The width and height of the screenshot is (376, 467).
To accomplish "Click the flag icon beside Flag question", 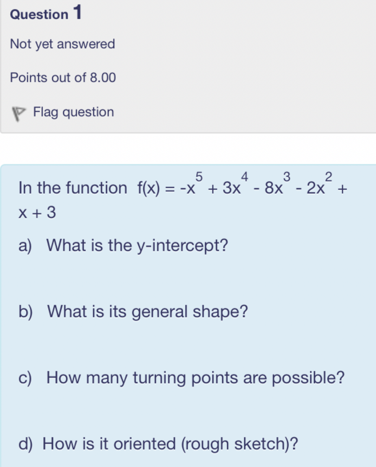I will pos(17,114).
